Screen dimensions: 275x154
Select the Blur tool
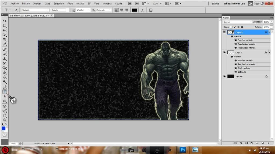[5, 77]
